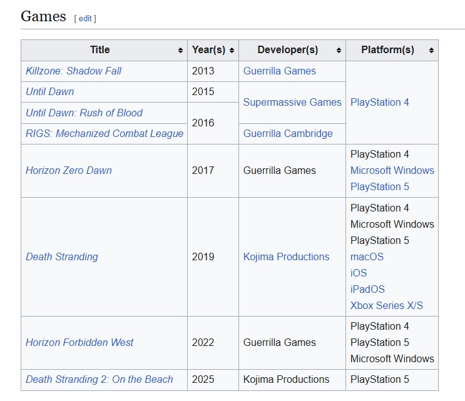Select Guerrilla Games text in 2022 row
This screenshot has width=465, height=401.
coord(279,343)
